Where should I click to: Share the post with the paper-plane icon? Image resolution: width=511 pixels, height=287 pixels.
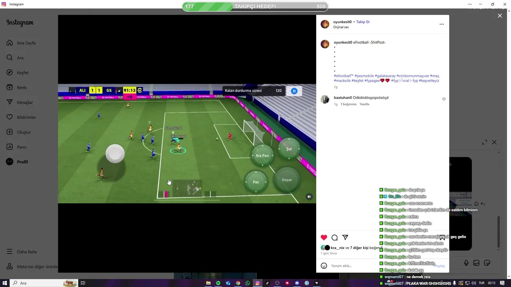345,238
